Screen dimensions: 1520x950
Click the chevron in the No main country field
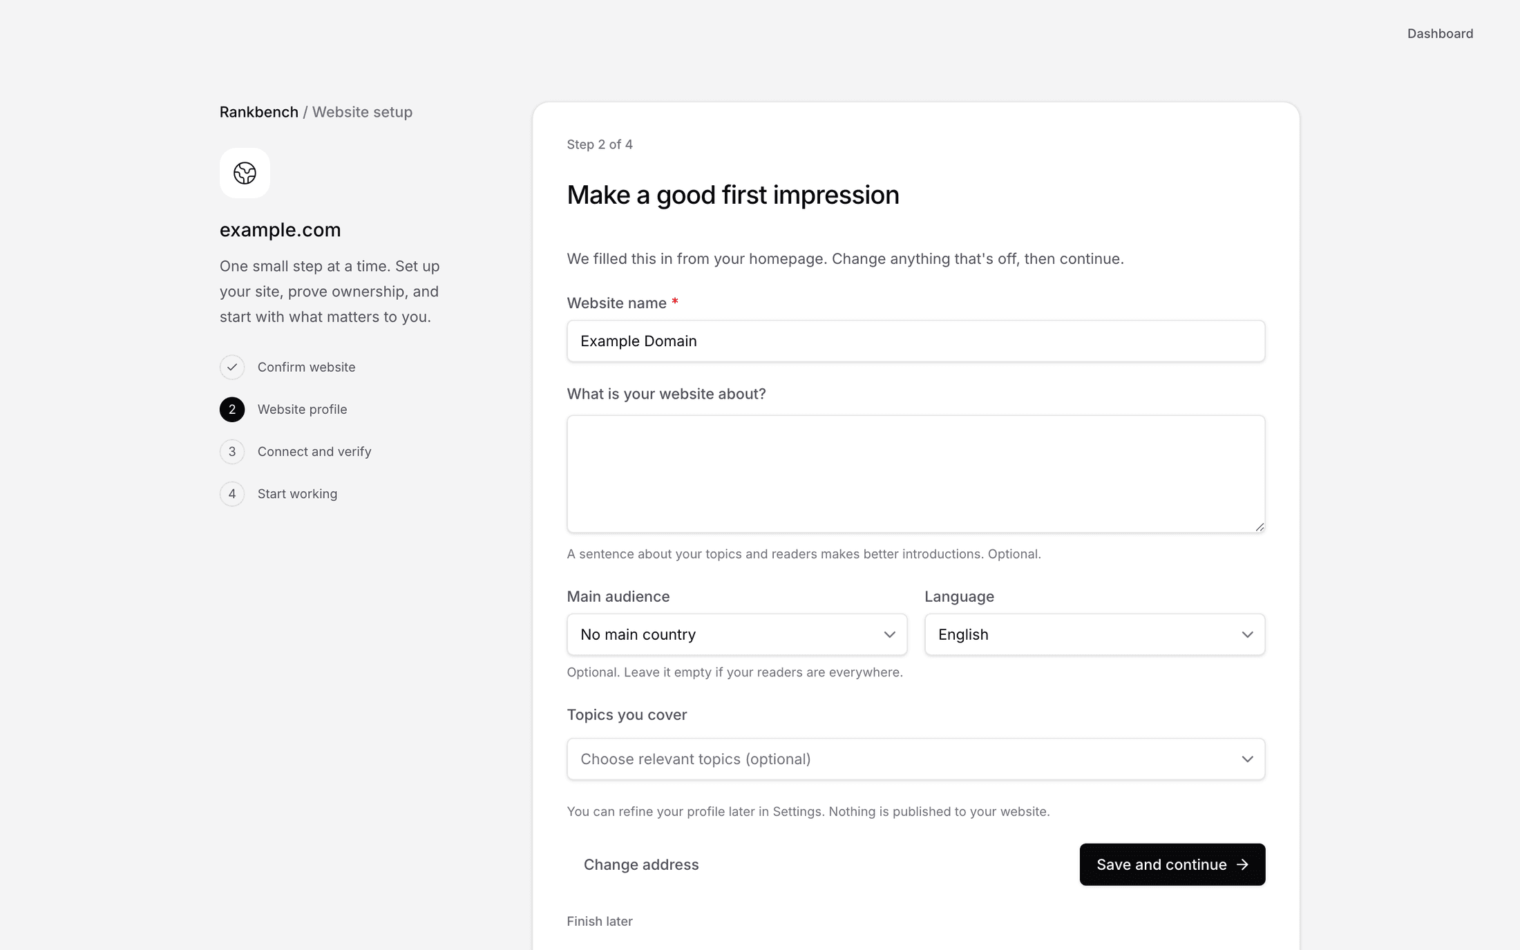pos(889,634)
